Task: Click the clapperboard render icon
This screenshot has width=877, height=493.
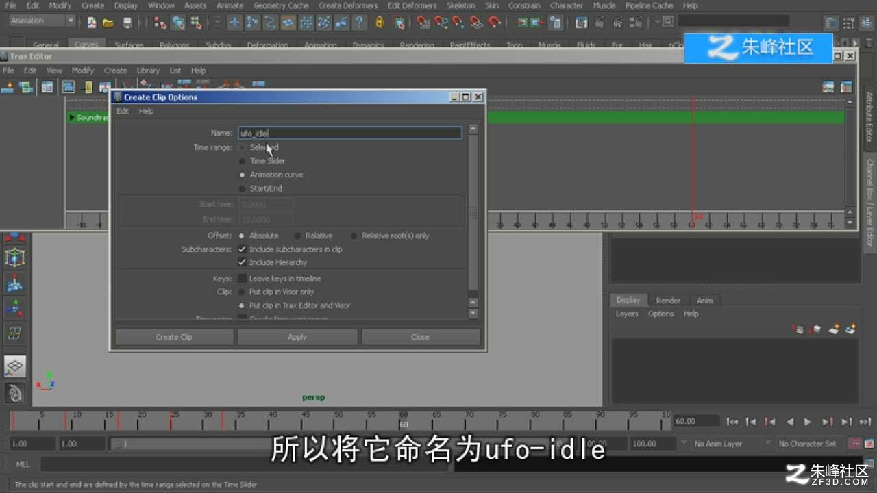Action: [x=581, y=23]
